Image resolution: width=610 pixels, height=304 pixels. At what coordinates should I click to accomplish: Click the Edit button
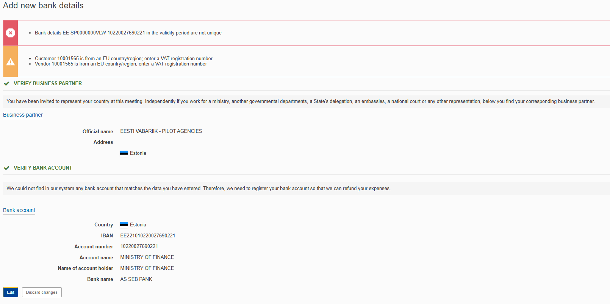point(11,292)
